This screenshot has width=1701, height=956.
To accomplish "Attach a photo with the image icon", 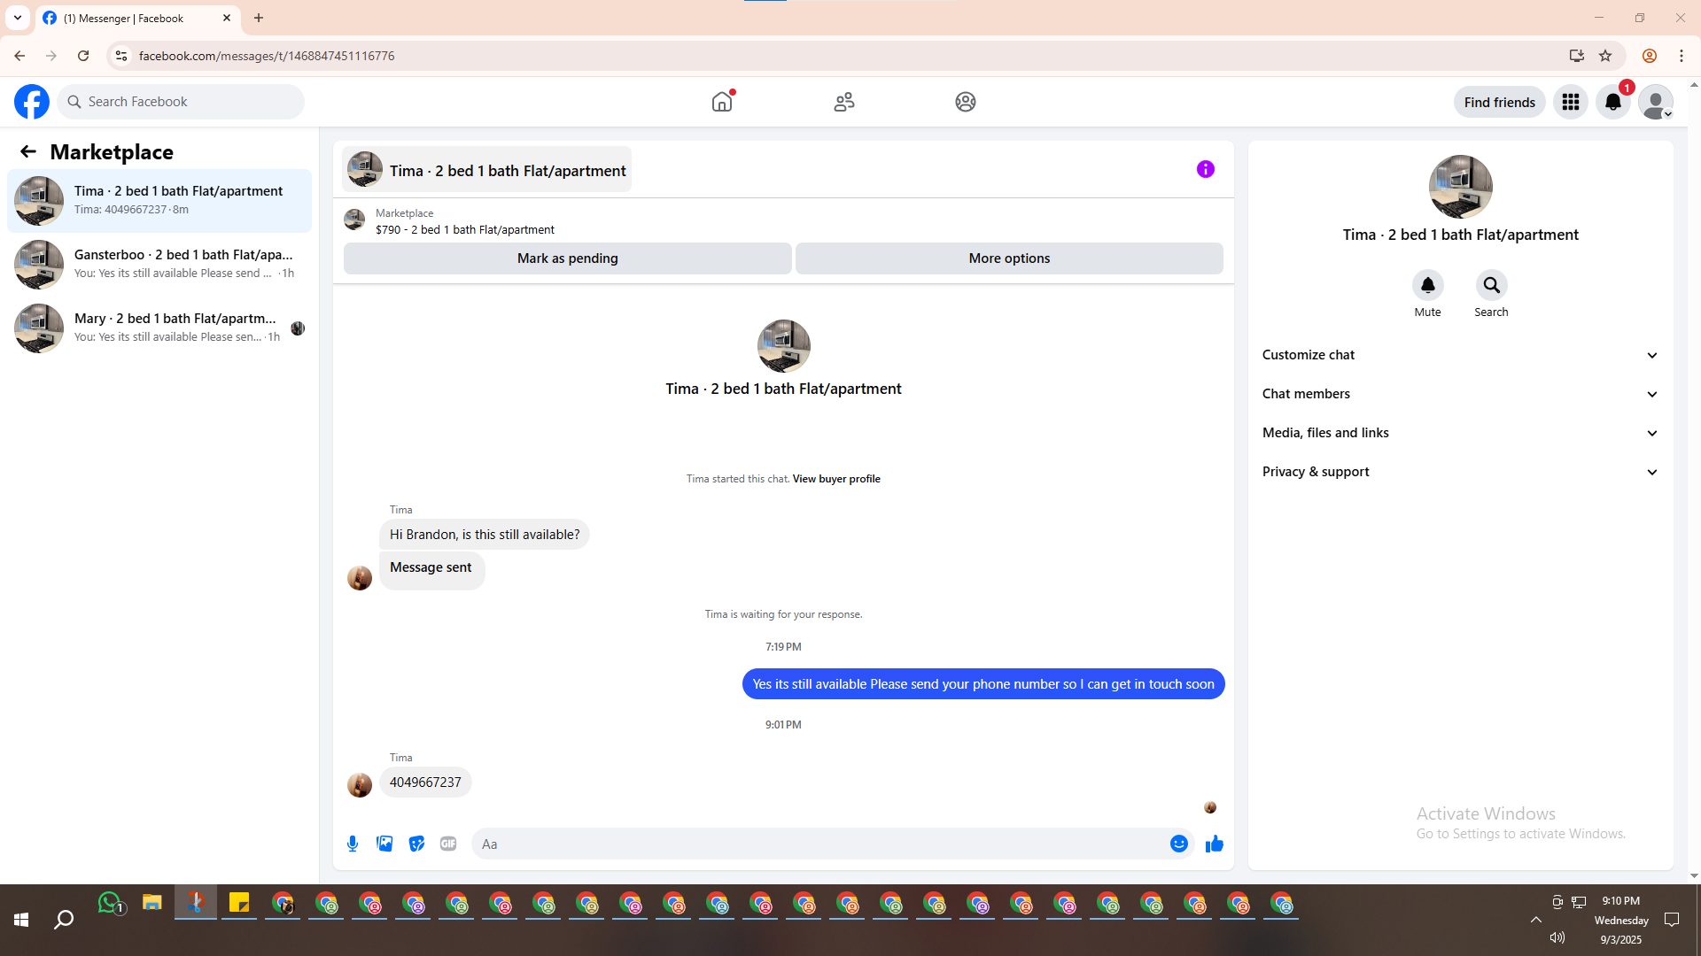I will [384, 844].
